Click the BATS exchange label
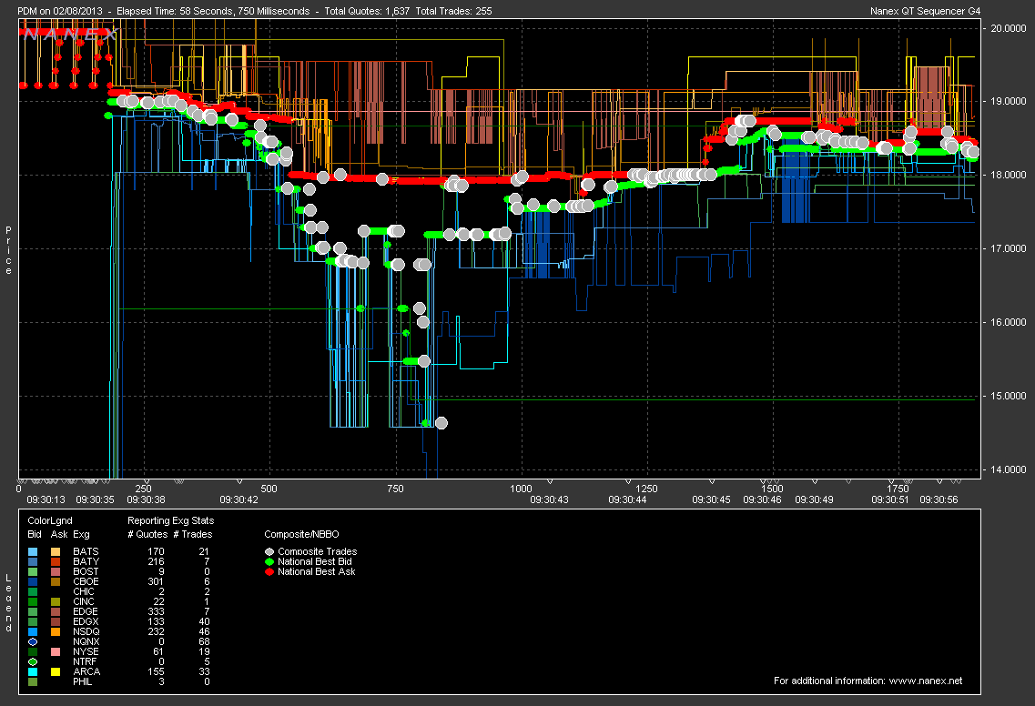Viewport: 1035px width, 706px height. coord(86,551)
